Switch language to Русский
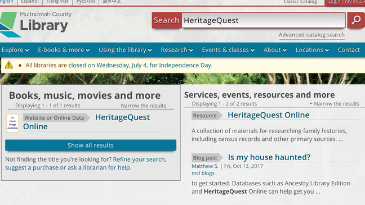Viewport: 365px width, 205px height. tap(86, 2)
